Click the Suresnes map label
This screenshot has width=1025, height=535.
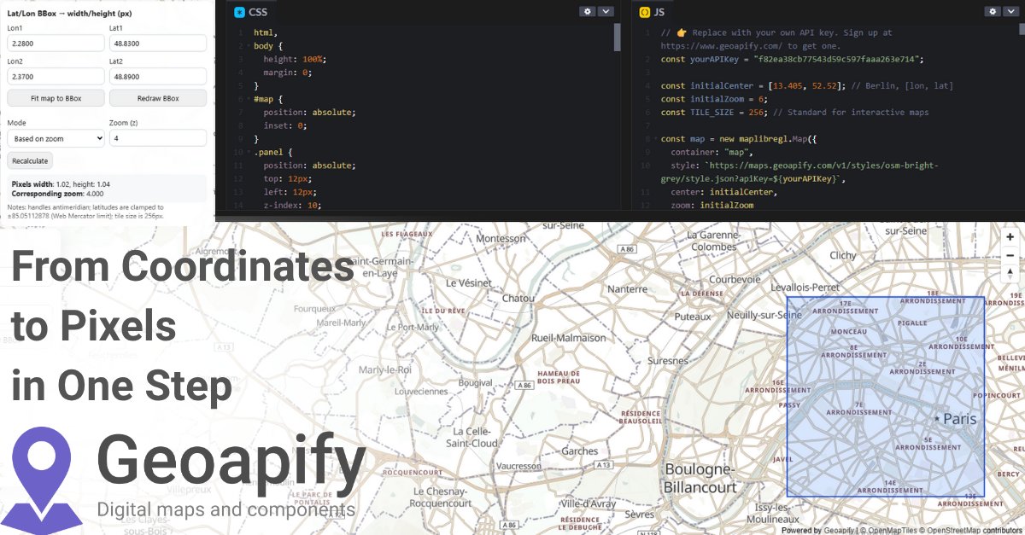pos(668,360)
